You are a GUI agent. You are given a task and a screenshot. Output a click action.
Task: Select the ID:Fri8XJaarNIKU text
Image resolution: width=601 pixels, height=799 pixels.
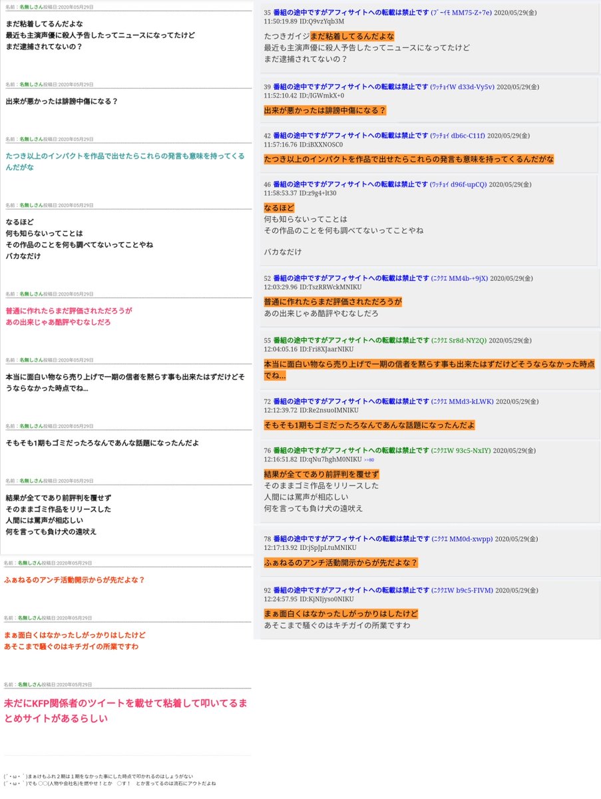327,349
